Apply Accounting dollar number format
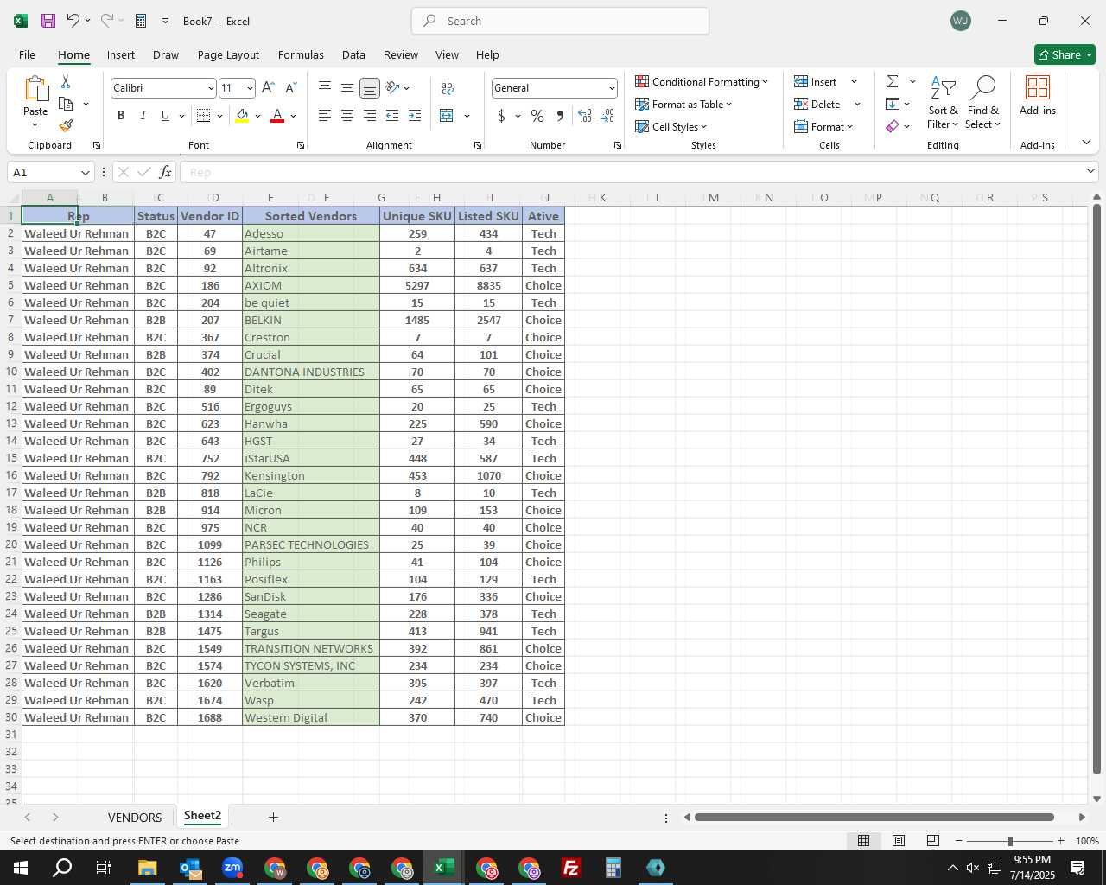 click(501, 115)
